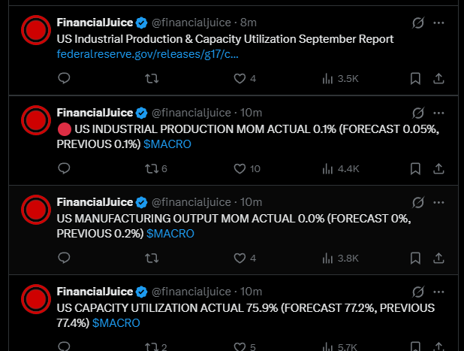Expand more menu on Capacity Utilization tweet

click(440, 292)
